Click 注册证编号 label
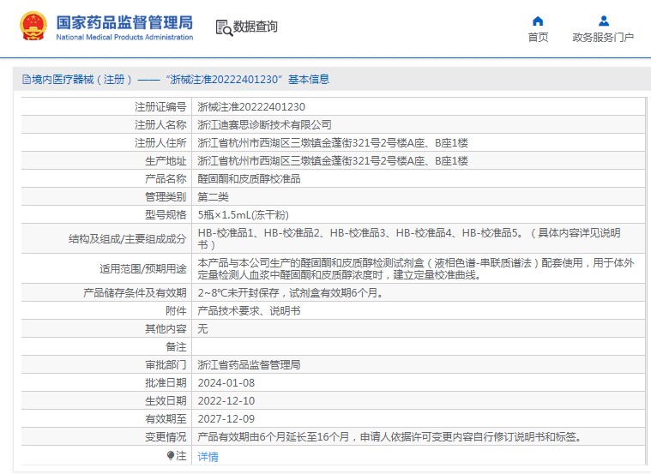The width and height of the screenshot is (651, 474). click(x=160, y=107)
